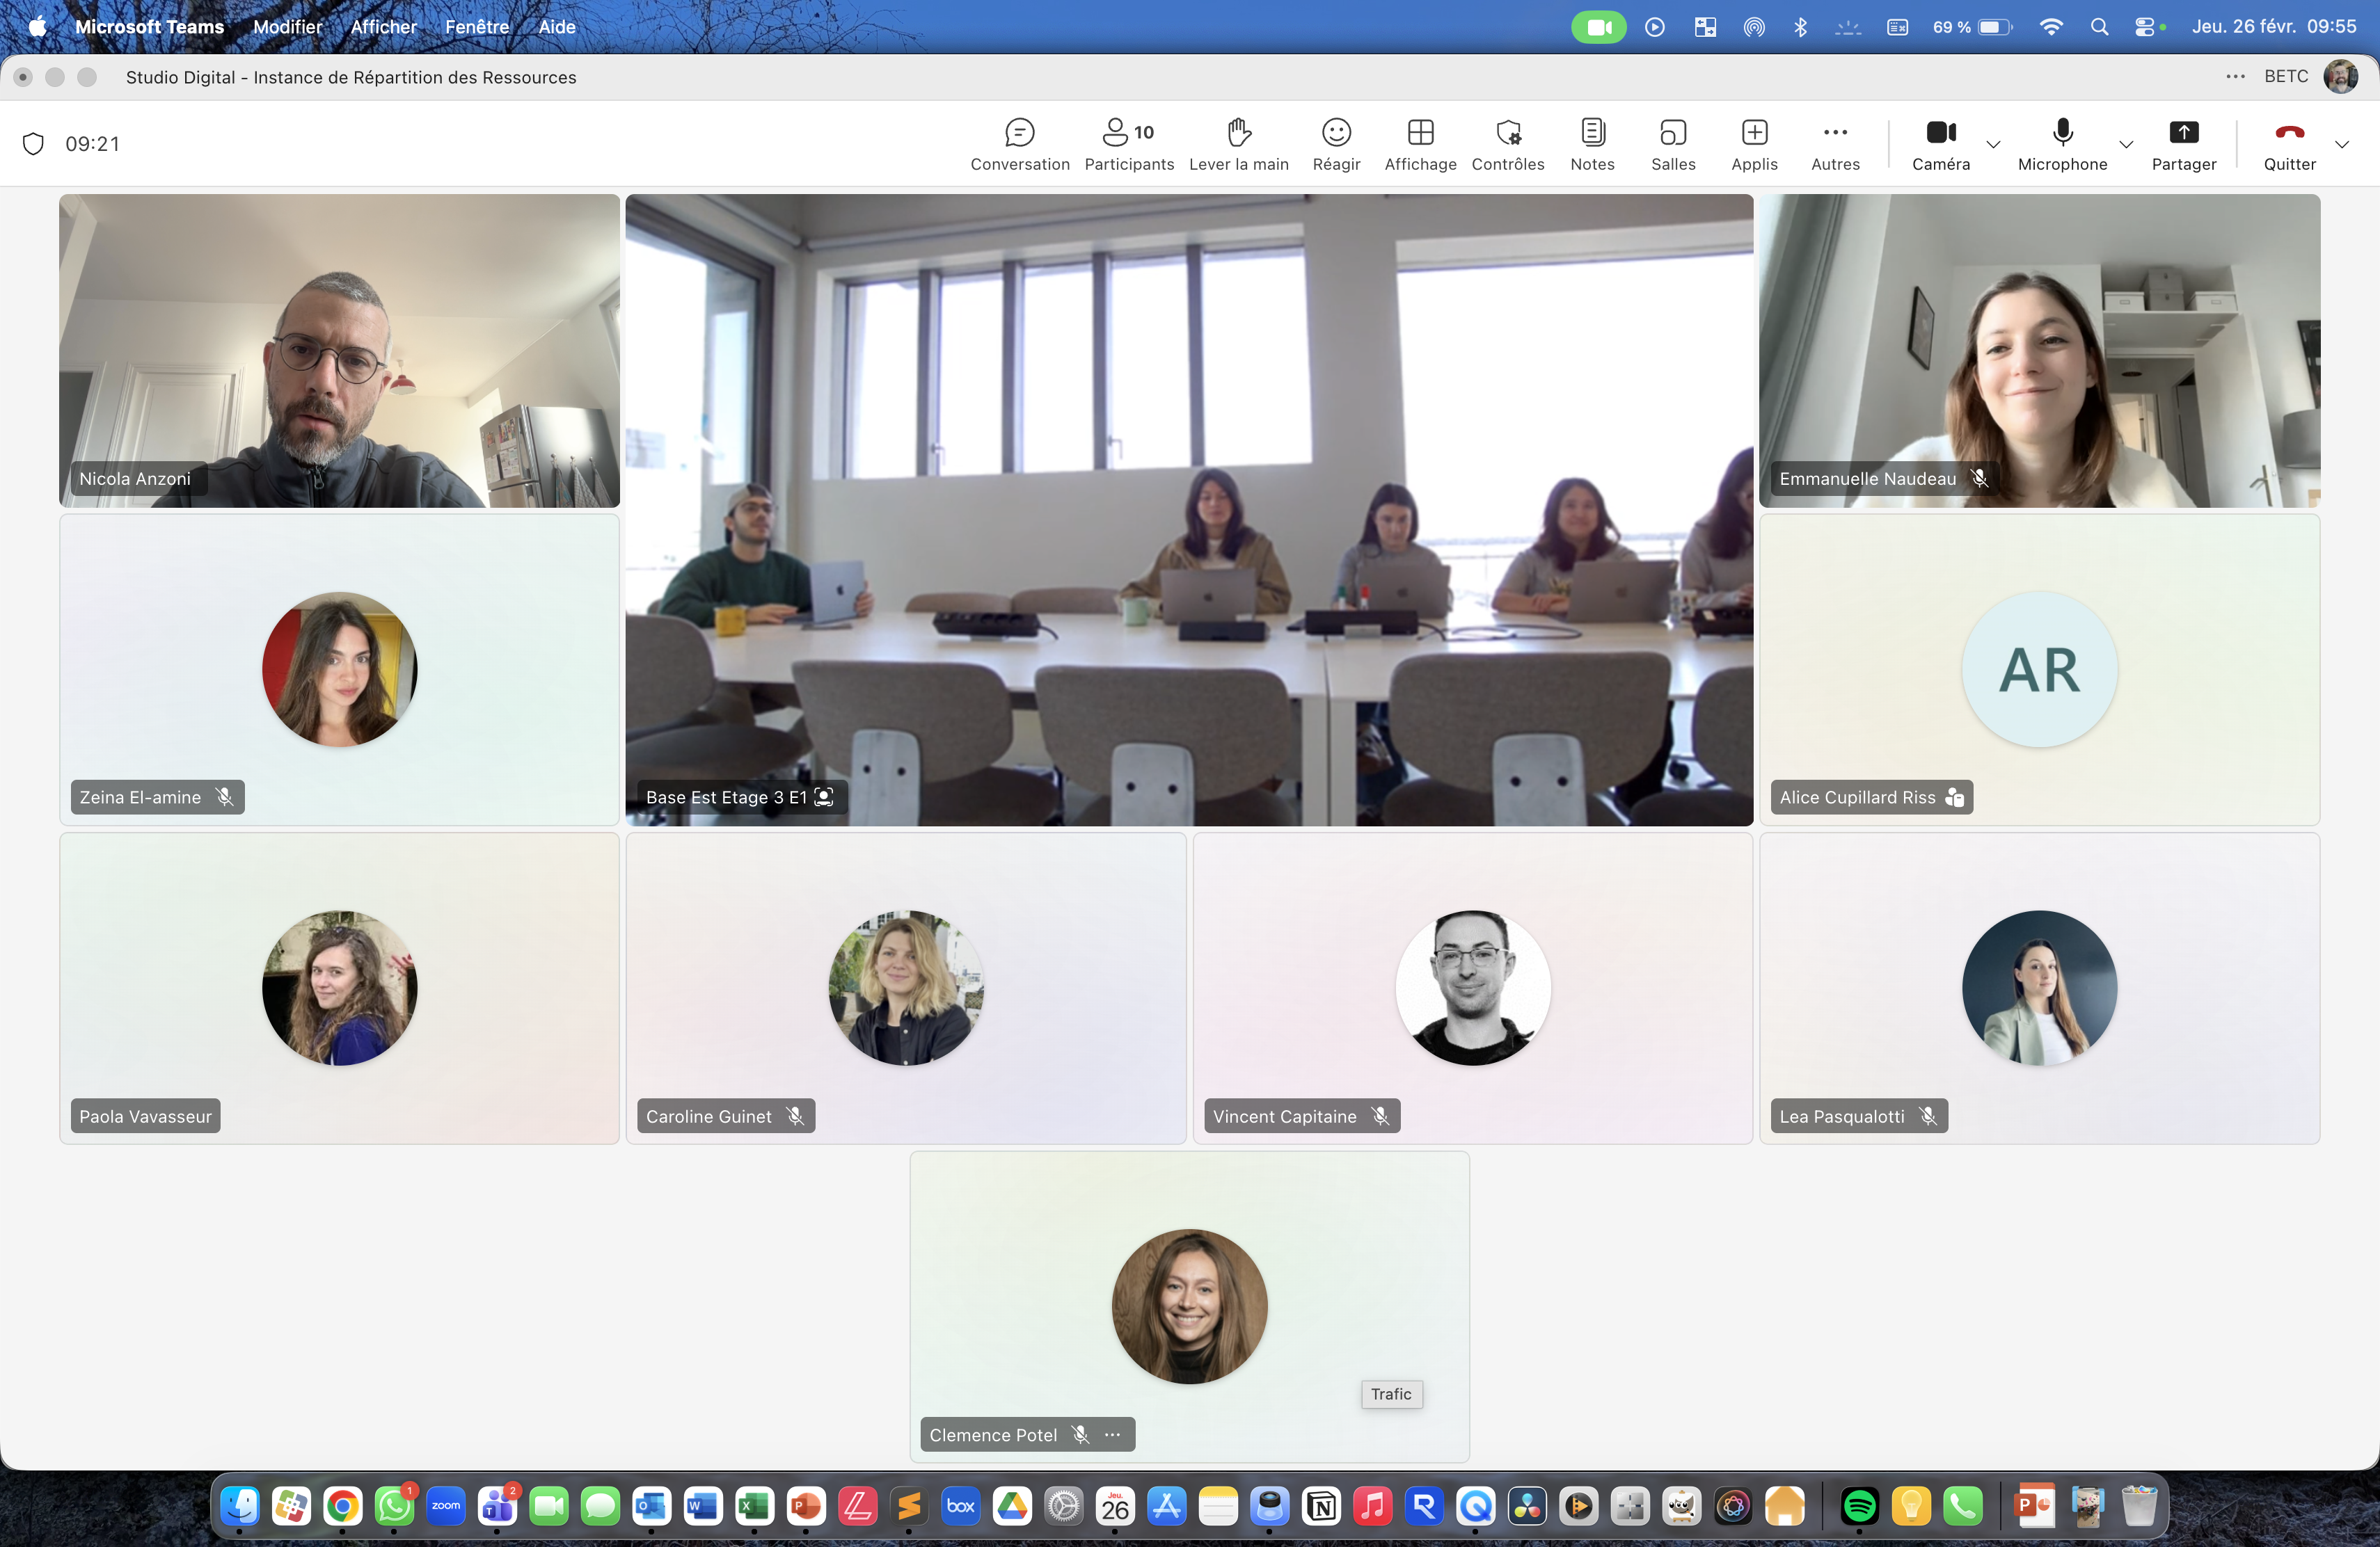Expand microphone selection options
Screen dimensions: 2380x1547
pyautogui.click(x=2126, y=146)
